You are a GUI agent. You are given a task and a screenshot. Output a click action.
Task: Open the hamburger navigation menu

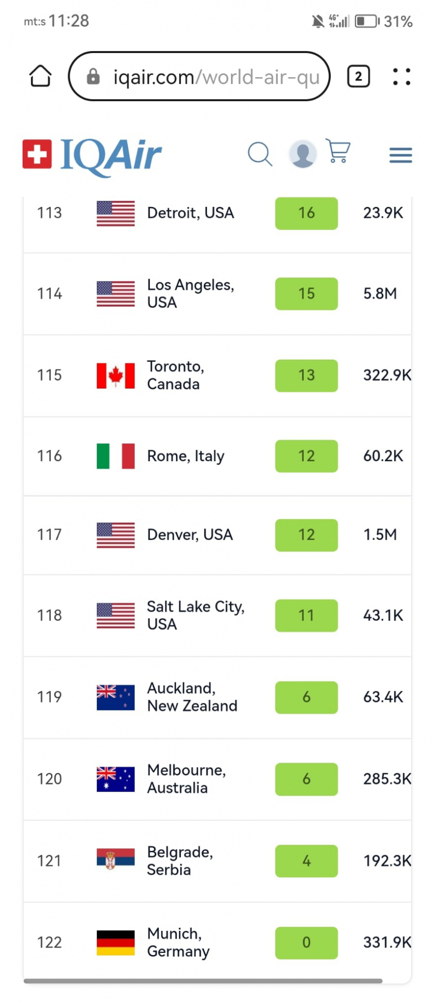[400, 155]
